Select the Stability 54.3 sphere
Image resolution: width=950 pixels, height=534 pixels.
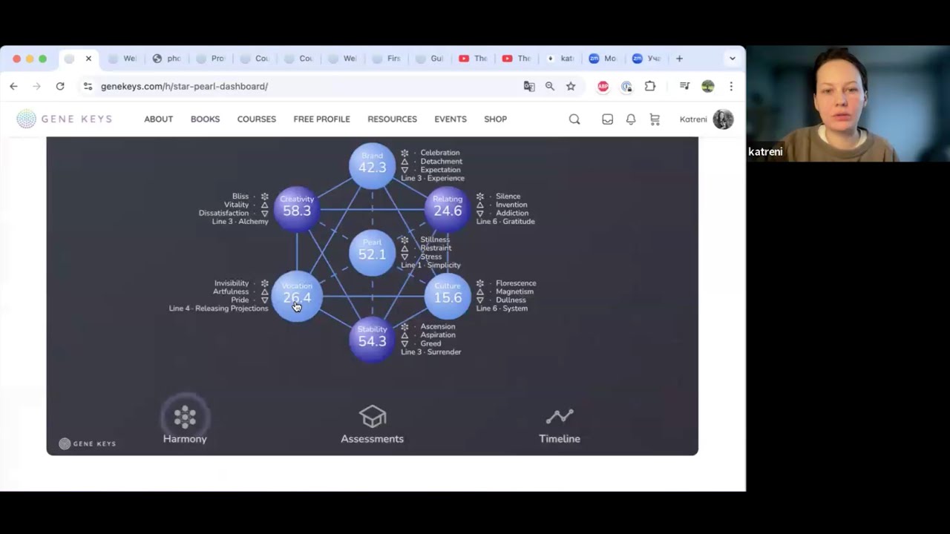click(373, 339)
